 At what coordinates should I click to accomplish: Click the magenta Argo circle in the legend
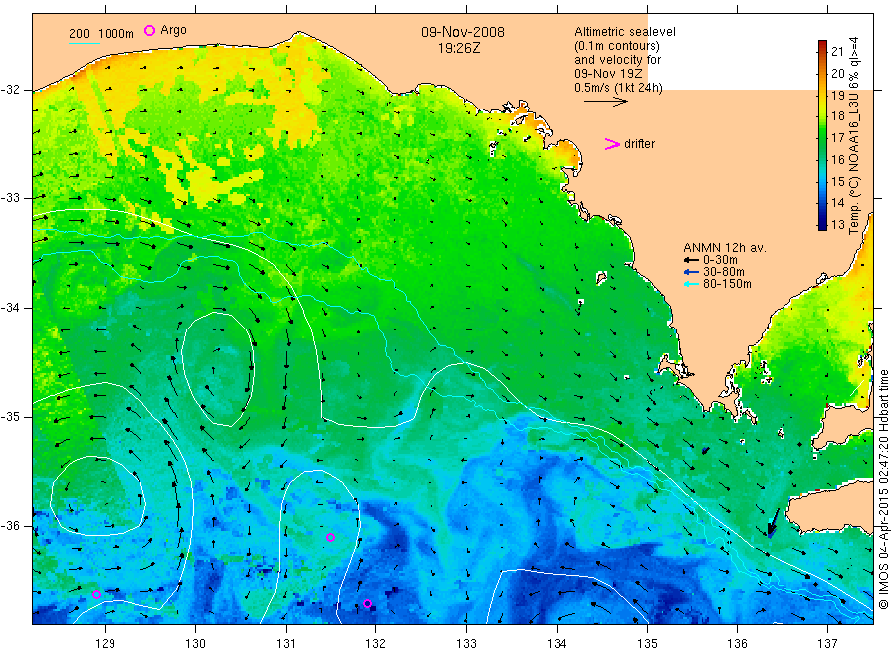pyautogui.click(x=149, y=30)
